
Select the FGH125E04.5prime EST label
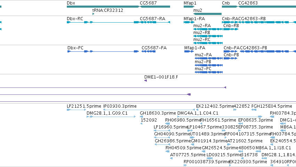tap(272, 106)
